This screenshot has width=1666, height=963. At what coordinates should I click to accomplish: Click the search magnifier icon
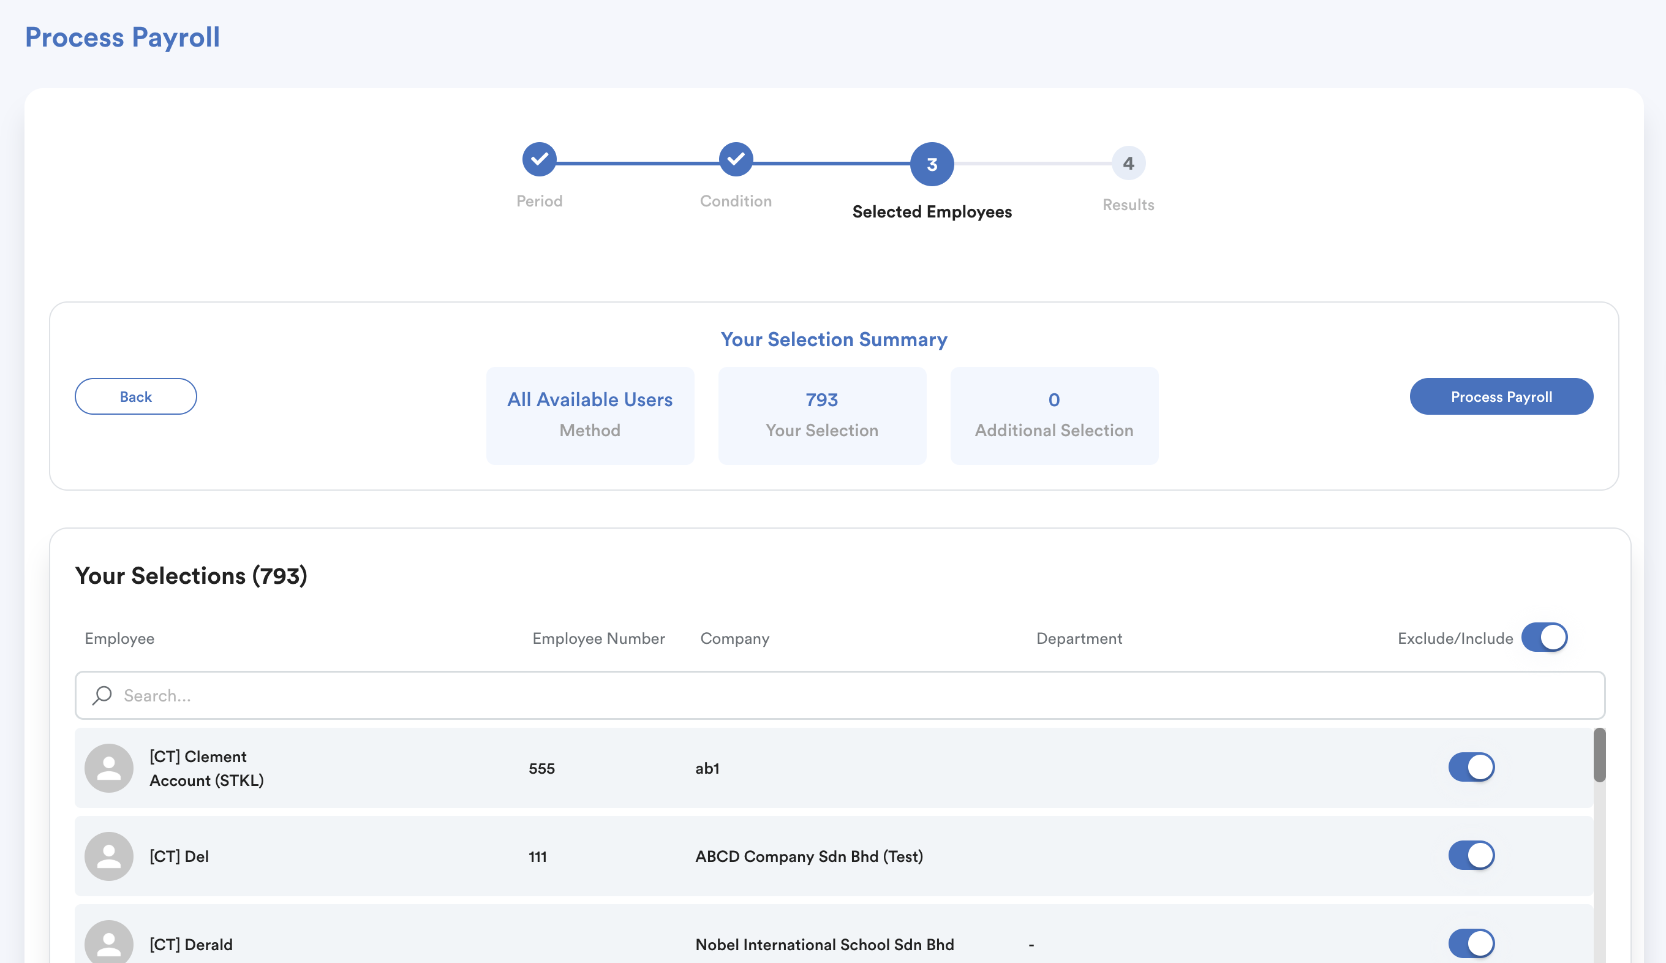[102, 695]
